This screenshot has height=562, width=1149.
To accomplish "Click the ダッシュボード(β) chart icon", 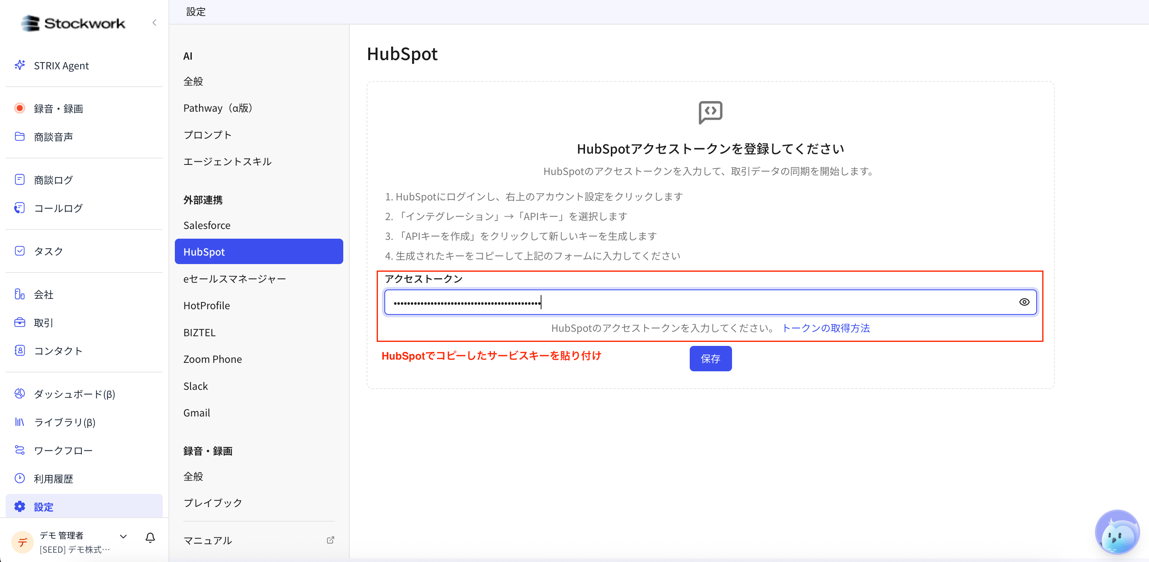I will pos(20,393).
